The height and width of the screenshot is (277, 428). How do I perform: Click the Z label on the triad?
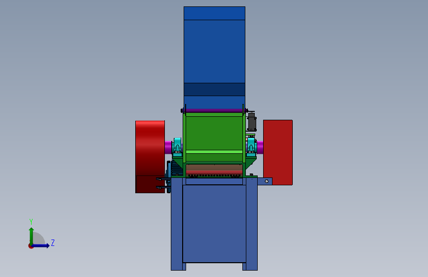click(x=53, y=242)
